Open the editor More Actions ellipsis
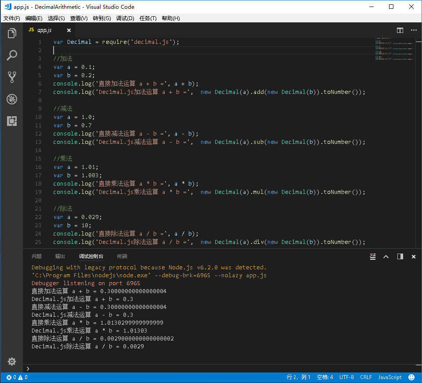 point(414,30)
